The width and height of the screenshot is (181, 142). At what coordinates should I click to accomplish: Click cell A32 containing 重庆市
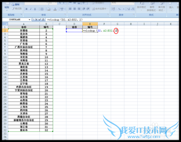pos(24,130)
